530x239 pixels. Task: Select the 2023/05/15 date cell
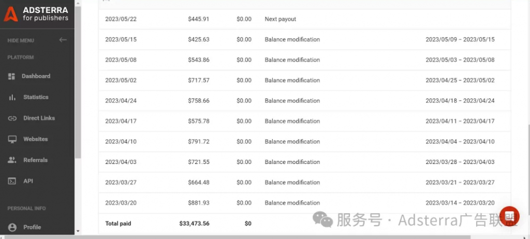tap(121, 39)
